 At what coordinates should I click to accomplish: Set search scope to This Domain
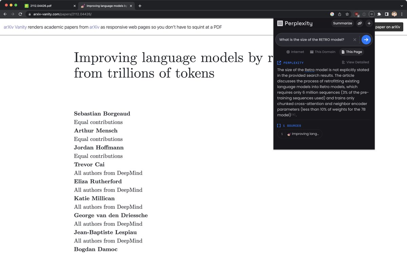coord(322,52)
